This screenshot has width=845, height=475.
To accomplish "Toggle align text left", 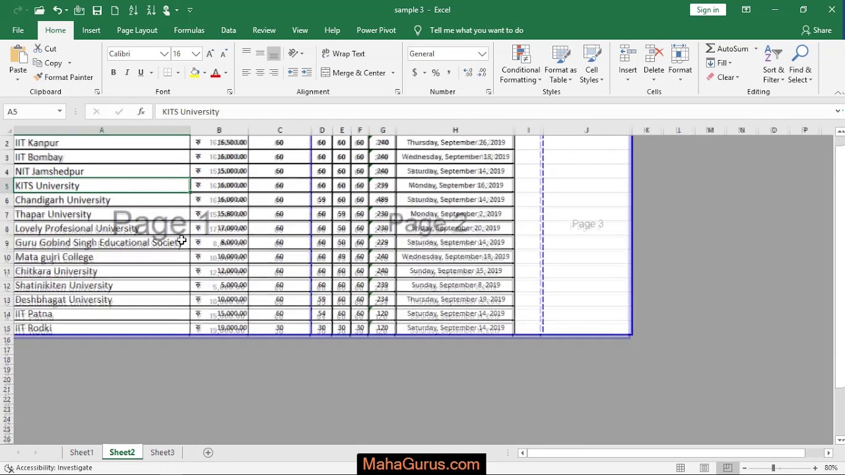I will point(246,73).
